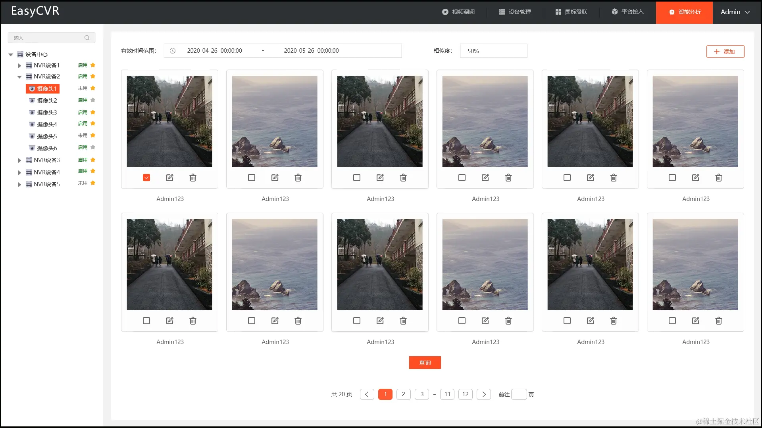The image size is (762, 428).
Task: Click search magnifier icon in sidebar input
Action: click(87, 38)
